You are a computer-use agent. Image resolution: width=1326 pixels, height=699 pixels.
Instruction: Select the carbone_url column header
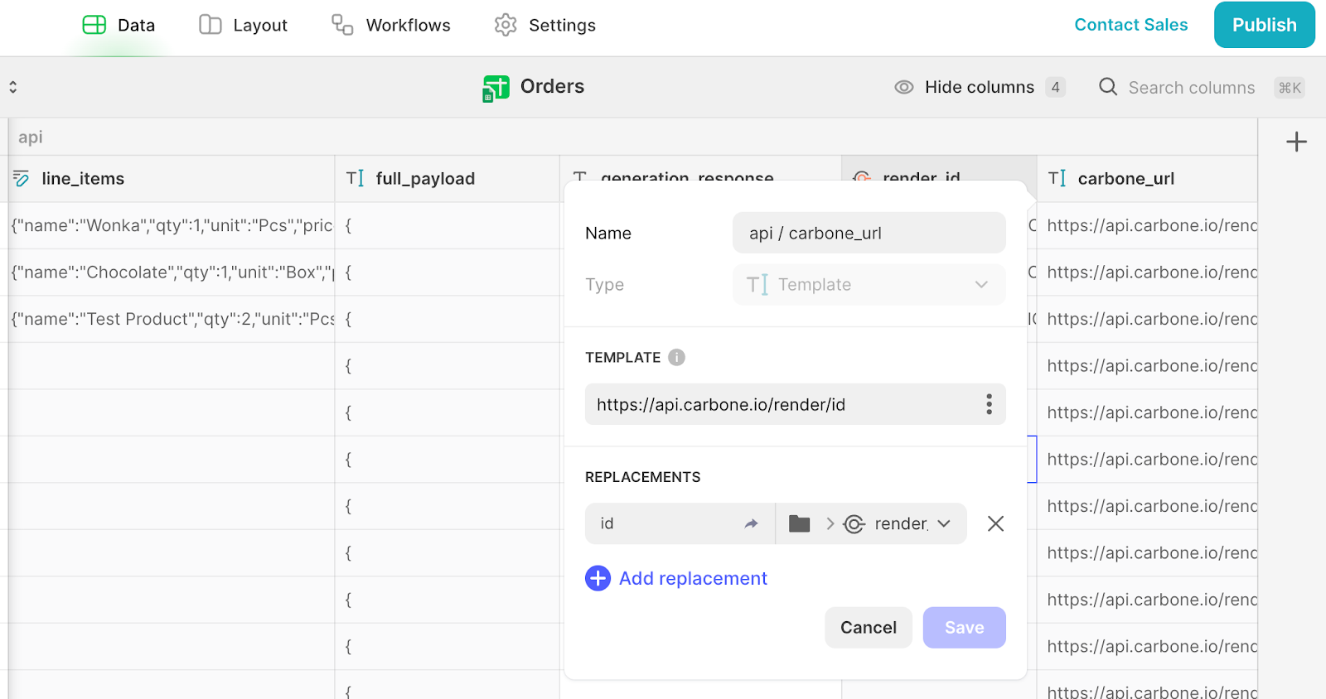(x=1147, y=179)
